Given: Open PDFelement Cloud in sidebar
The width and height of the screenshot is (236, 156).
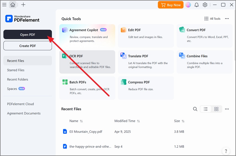Looking at the screenshot, I should tap(28, 104).
